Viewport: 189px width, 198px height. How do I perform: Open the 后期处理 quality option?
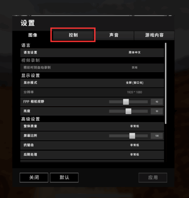click(x=134, y=154)
